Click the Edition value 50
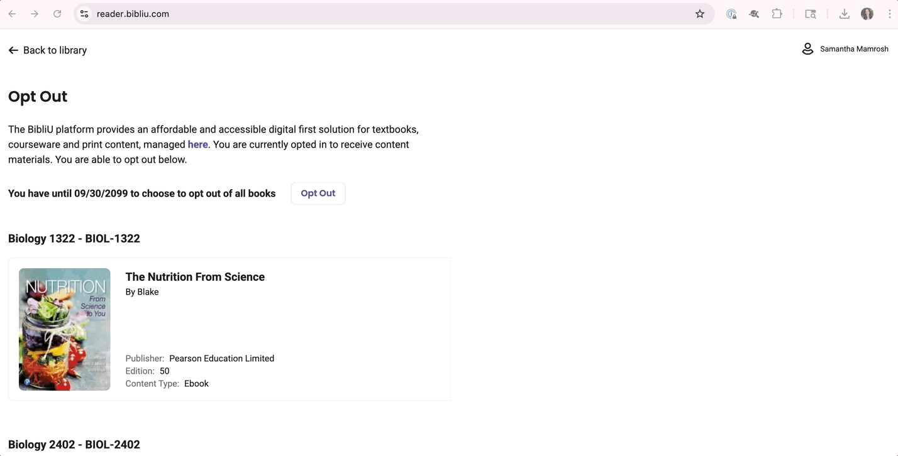This screenshot has width=898, height=456. [x=164, y=371]
